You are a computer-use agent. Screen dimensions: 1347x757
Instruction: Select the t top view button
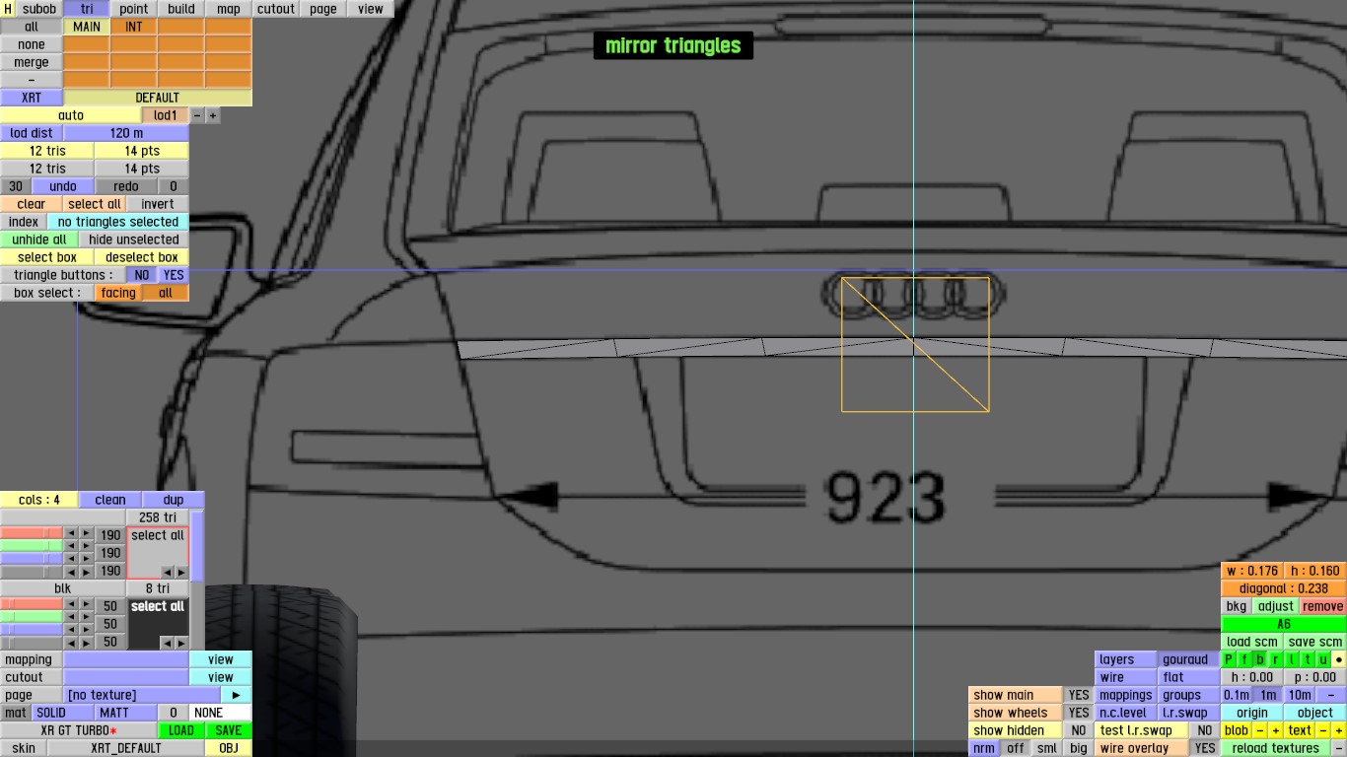tap(1308, 659)
